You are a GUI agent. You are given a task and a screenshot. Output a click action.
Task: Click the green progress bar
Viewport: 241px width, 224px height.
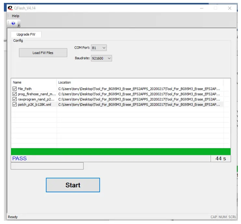click(121, 151)
